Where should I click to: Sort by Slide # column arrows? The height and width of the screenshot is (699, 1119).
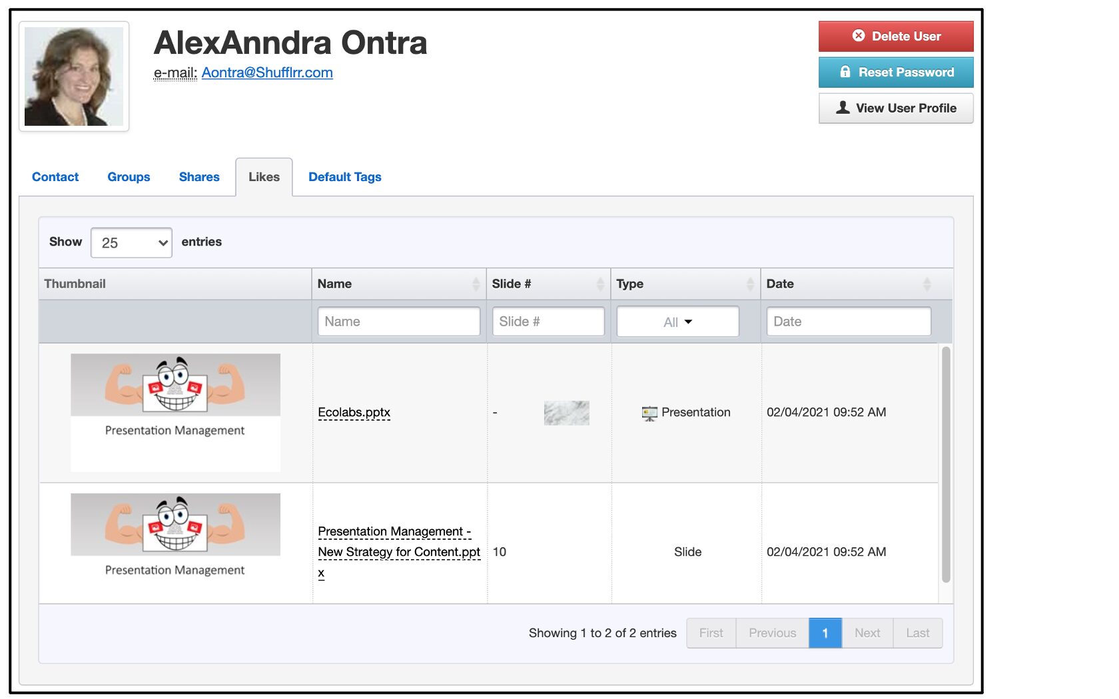[x=600, y=284]
